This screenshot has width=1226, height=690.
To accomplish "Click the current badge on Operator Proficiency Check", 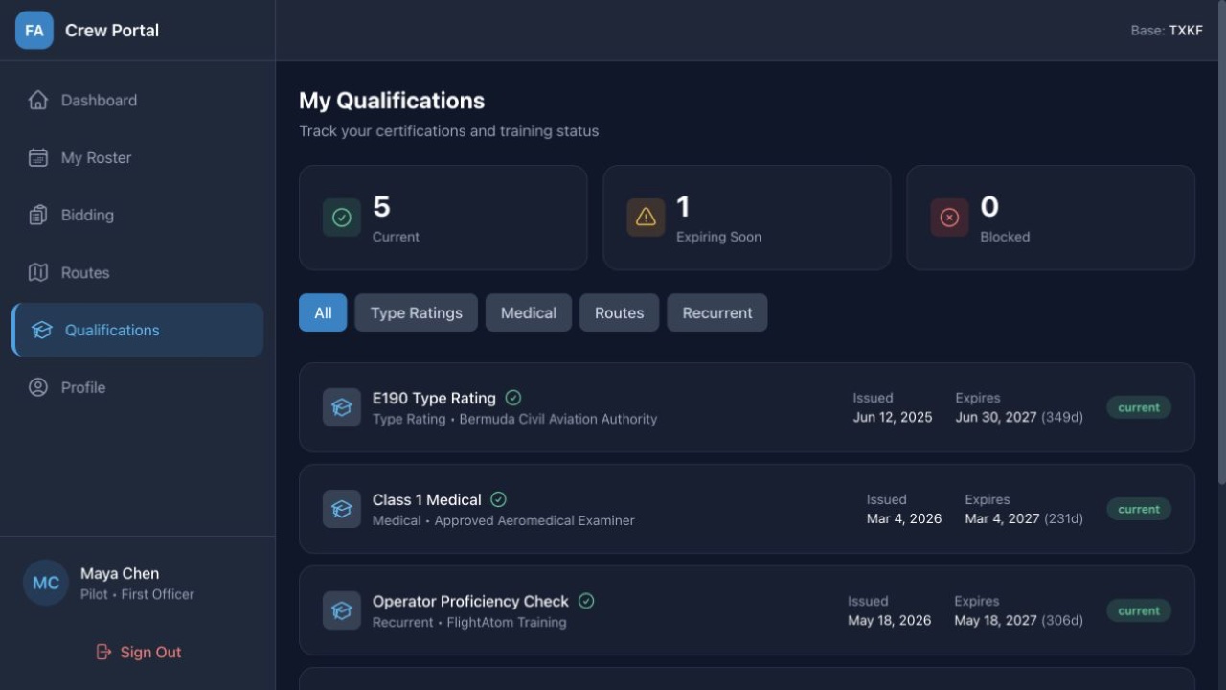I will [x=1139, y=610].
